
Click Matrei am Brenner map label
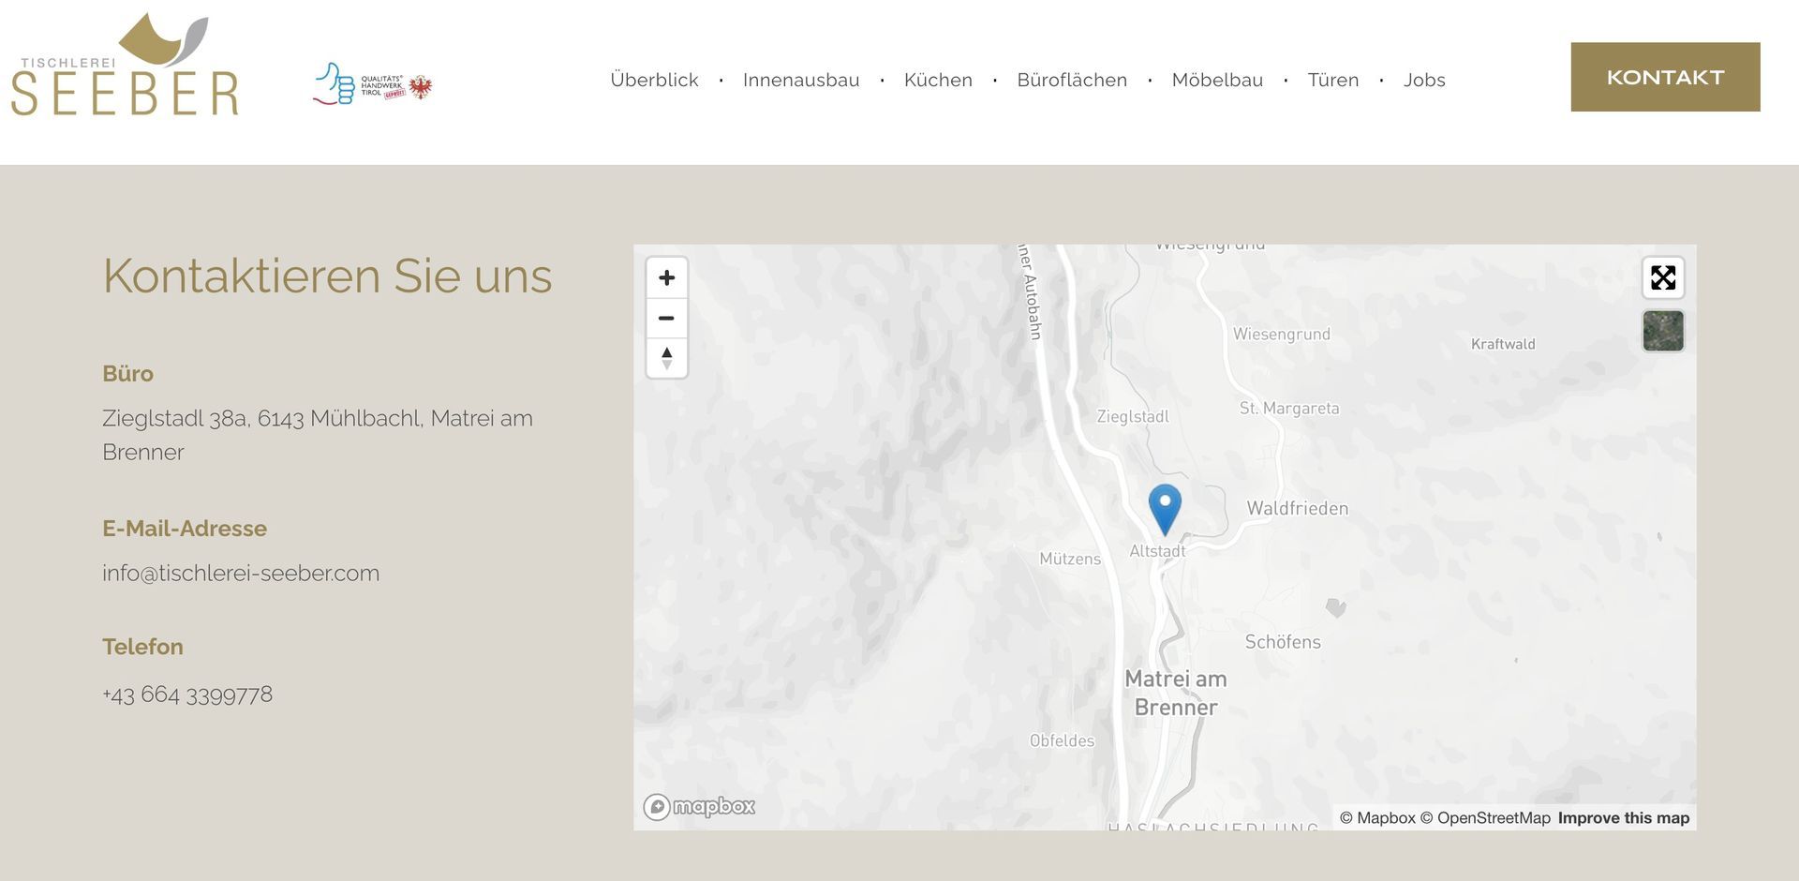pyautogui.click(x=1176, y=693)
